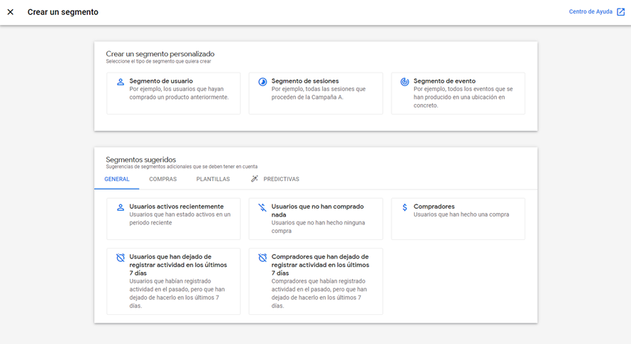Select Usuarios que han dejado de registrar actividad
This screenshot has height=344, width=631.
[x=173, y=281]
